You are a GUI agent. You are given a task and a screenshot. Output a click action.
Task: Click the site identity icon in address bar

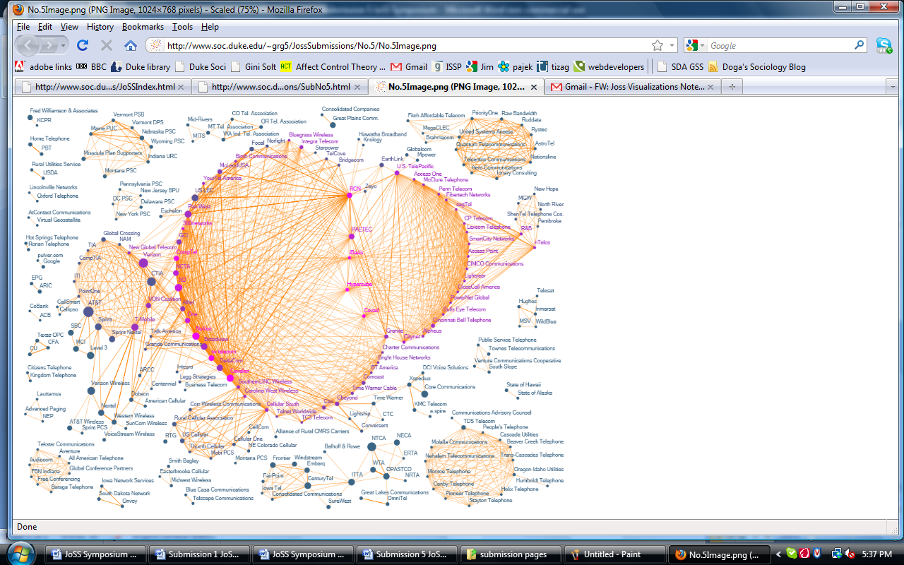tap(155, 46)
